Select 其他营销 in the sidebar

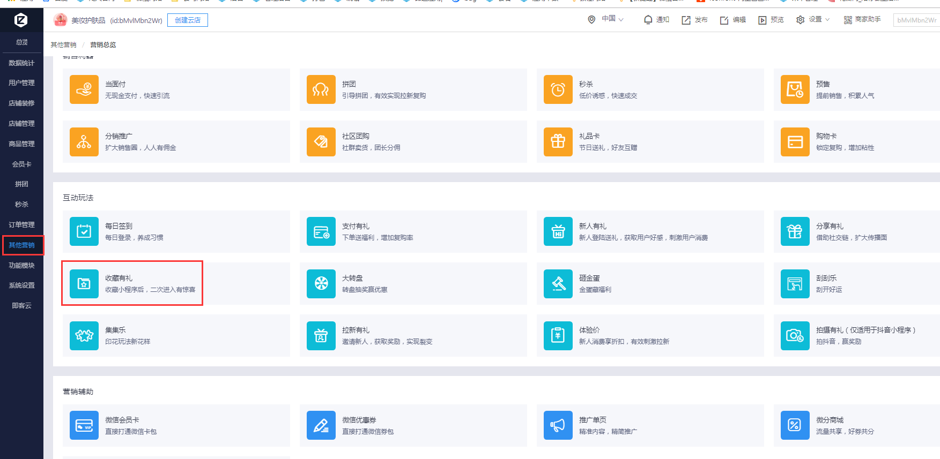point(22,245)
